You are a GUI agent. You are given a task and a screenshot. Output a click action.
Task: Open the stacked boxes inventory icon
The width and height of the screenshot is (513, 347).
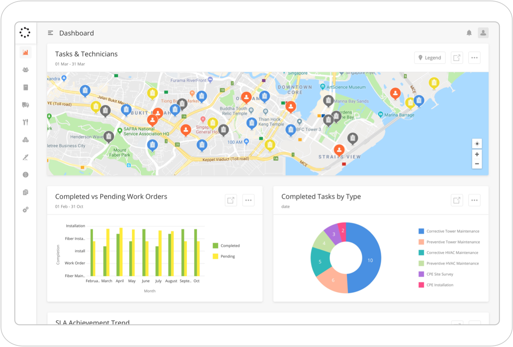tap(25, 140)
